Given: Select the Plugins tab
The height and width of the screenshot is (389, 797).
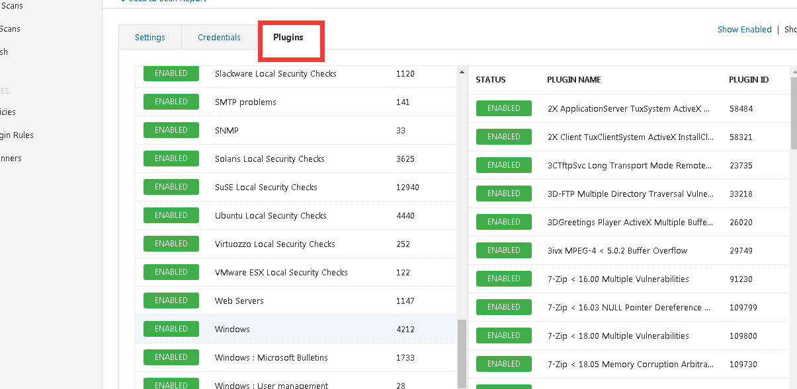Looking at the screenshot, I should 288,38.
